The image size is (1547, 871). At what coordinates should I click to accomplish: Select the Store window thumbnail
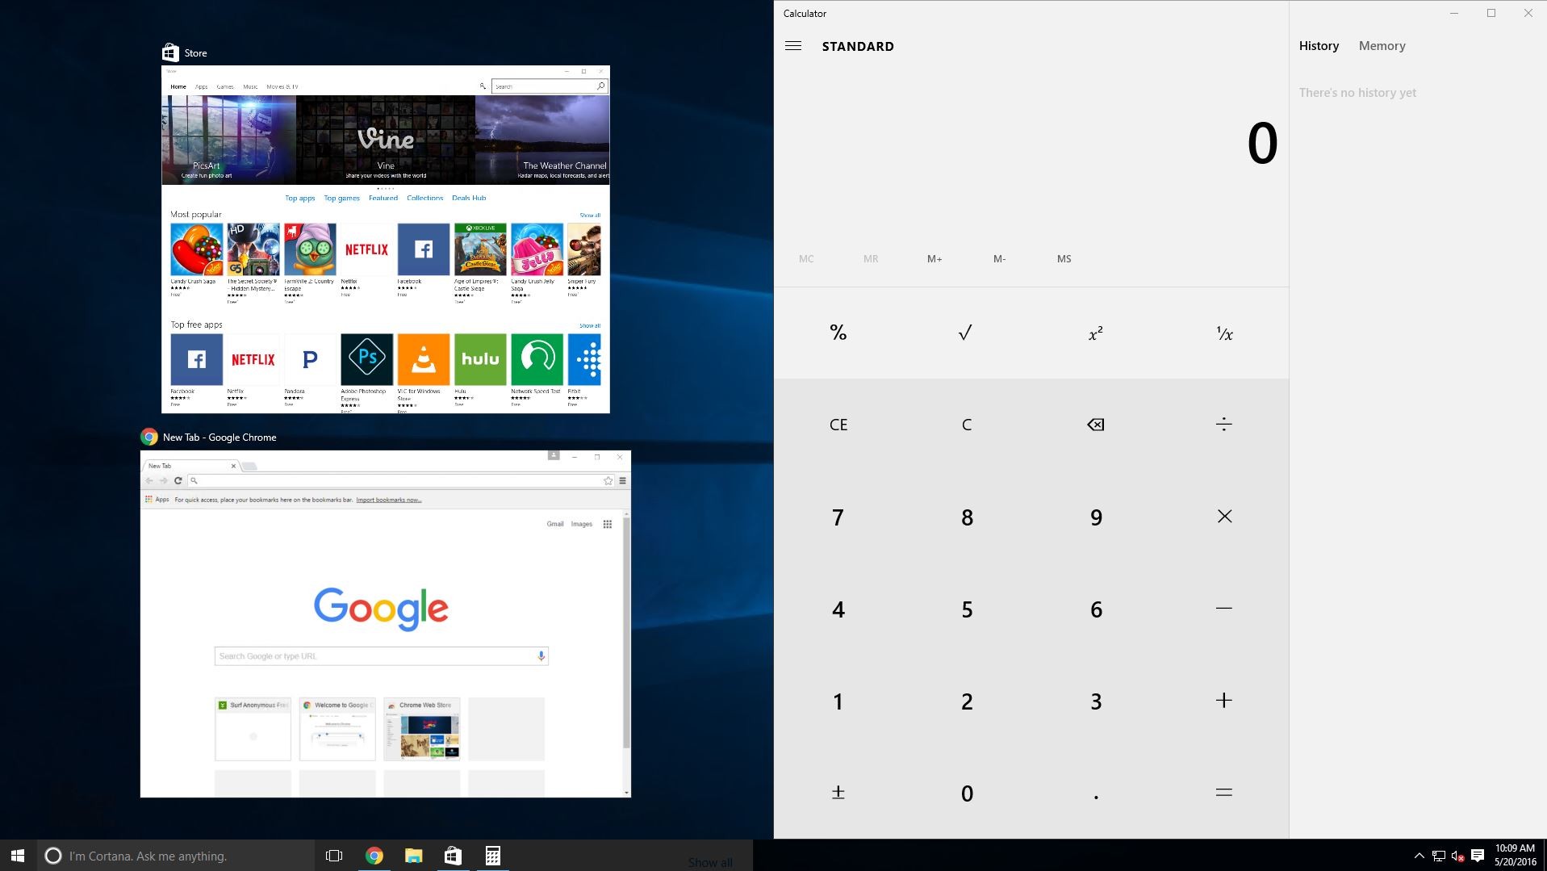click(386, 239)
